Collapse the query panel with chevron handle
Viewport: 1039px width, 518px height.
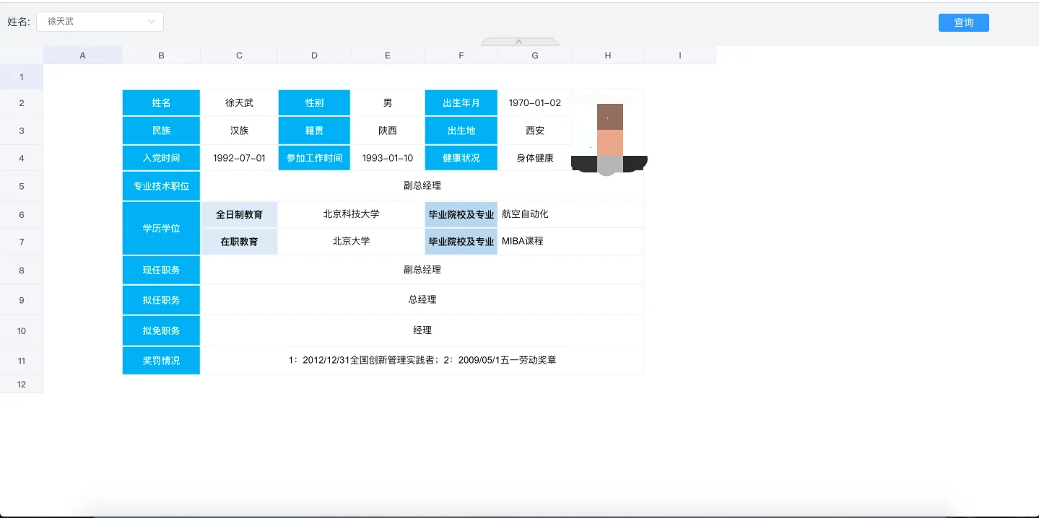(x=518, y=42)
